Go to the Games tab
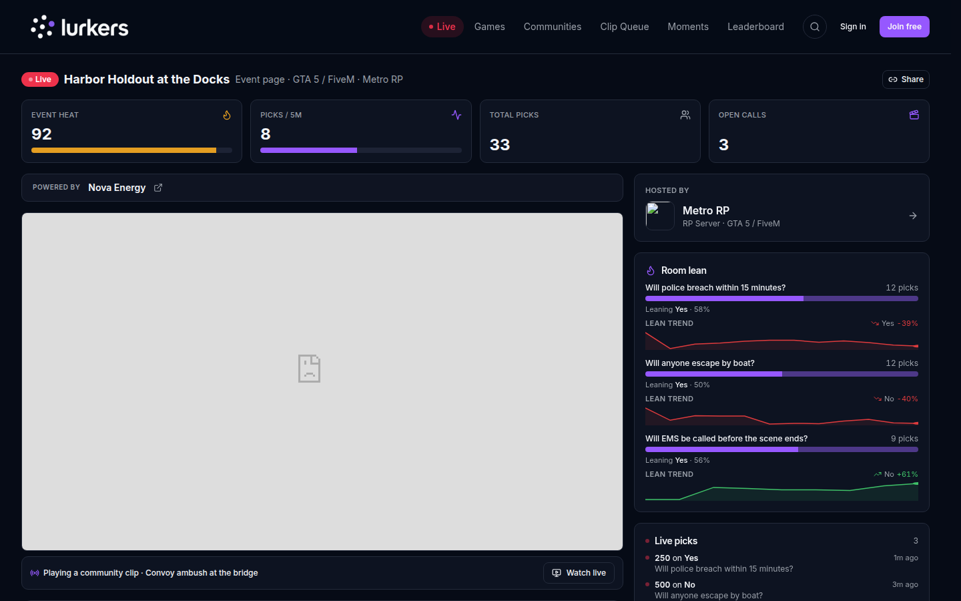Viewport: 961px width, 601px height. (489, 27)
